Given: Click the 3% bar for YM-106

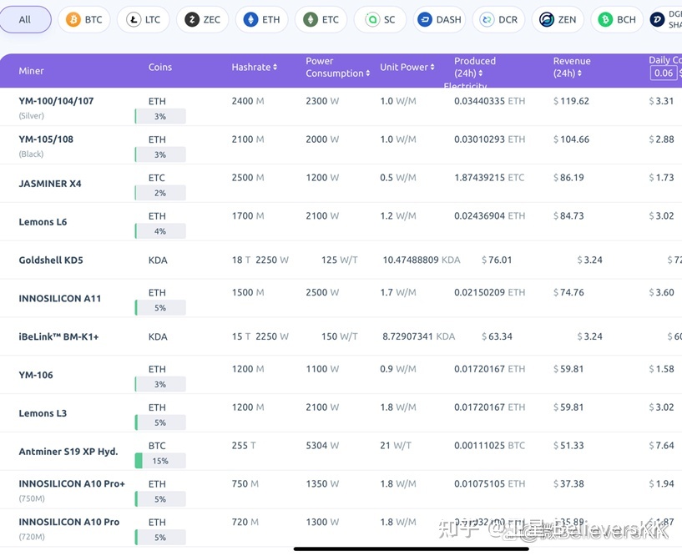Looking at the screenshot, I should tap(160, 384).
